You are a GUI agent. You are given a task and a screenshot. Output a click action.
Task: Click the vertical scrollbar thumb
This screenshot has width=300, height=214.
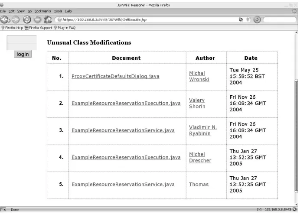click(x=297, y=136)
